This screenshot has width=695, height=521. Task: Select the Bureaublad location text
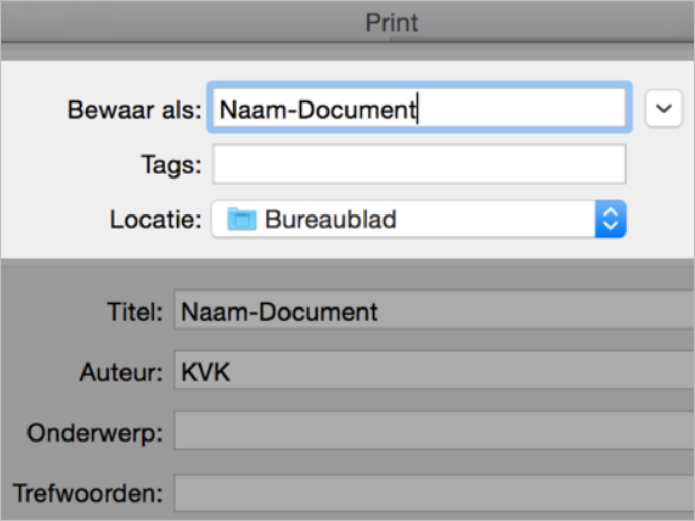[330, 219]
